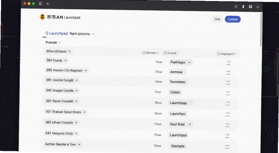This screenshot has width=279, height=153.
Task: Click the Tranmiiaeo tag button
Action: [178, 82]
